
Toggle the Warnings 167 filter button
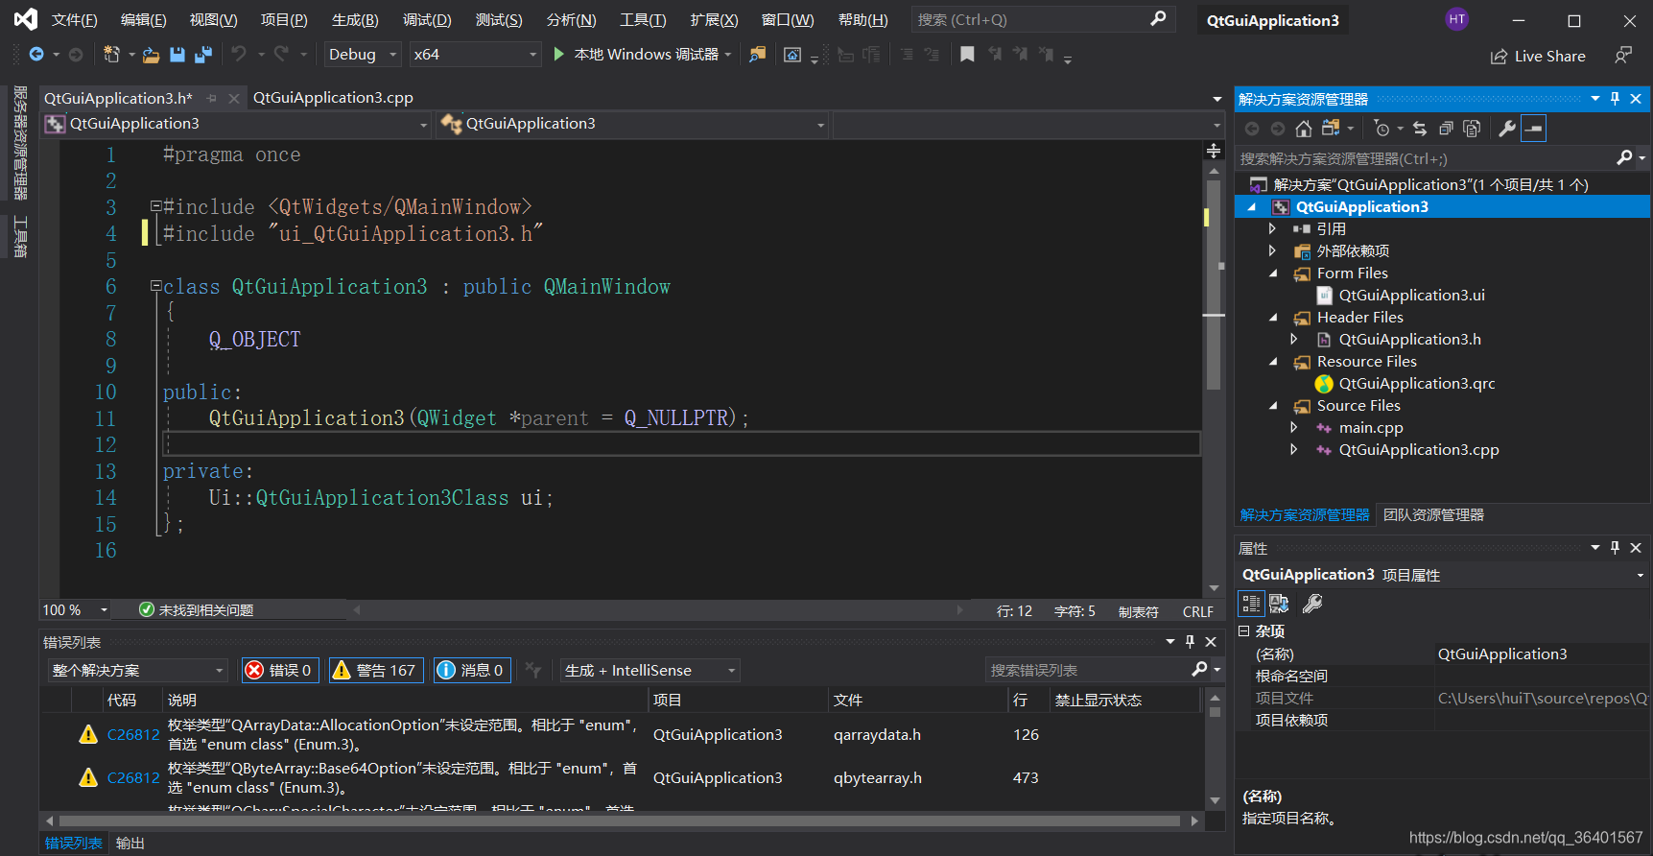[x=376, y=670]
